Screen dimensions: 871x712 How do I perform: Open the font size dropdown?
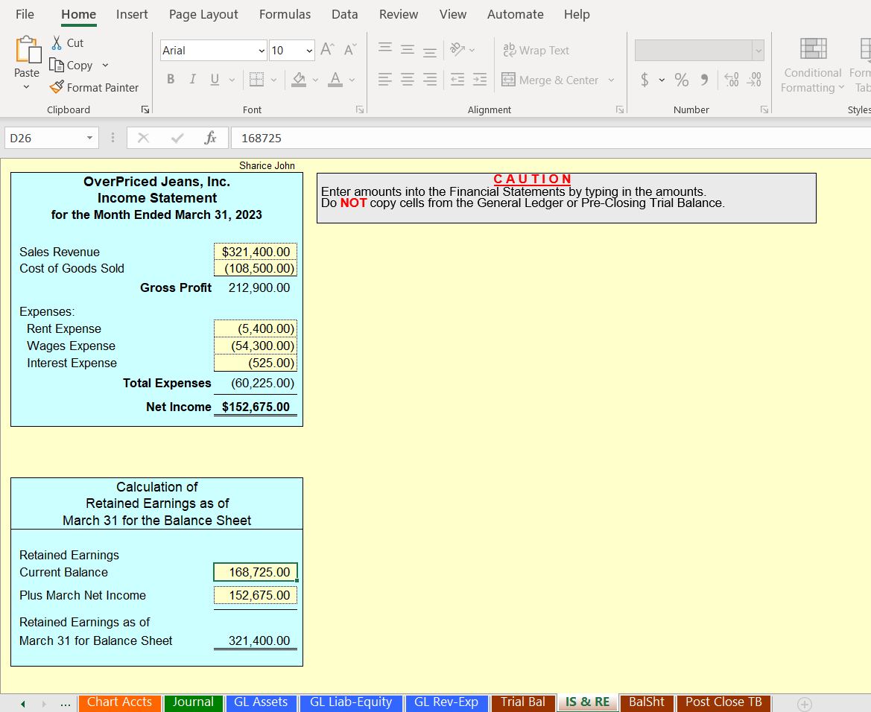(309, 51)
